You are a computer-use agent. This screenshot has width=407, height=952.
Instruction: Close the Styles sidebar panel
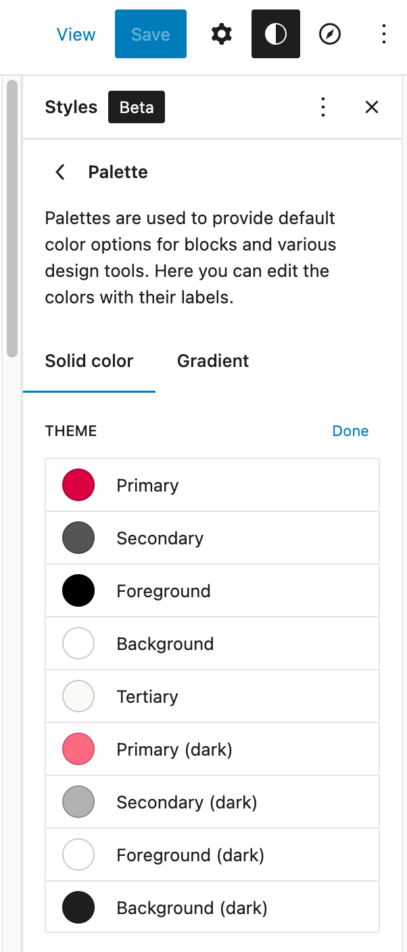pos(372,107)
